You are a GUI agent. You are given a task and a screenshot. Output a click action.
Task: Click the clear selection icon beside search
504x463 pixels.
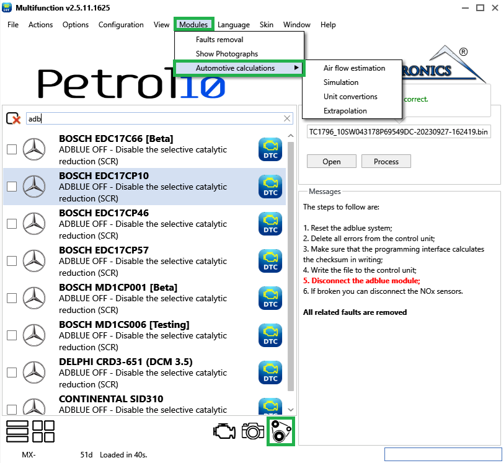(13, 118)
